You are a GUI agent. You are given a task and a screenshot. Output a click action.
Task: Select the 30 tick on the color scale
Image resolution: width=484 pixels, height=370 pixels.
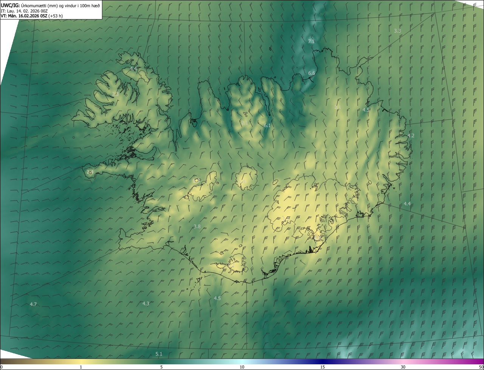(403, 367)
